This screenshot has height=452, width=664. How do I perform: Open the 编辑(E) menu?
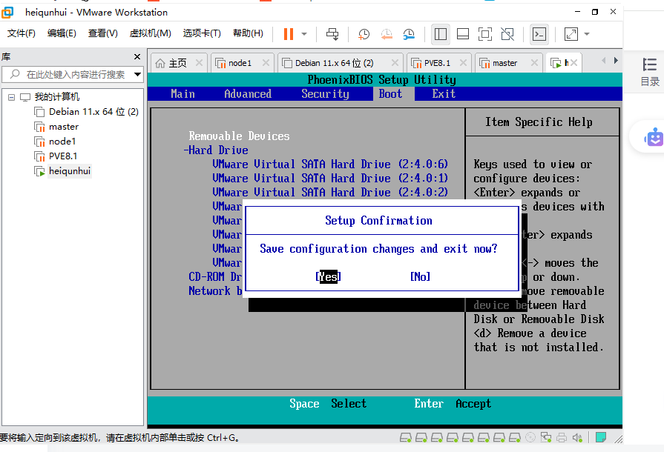click(x=62, y=33)
